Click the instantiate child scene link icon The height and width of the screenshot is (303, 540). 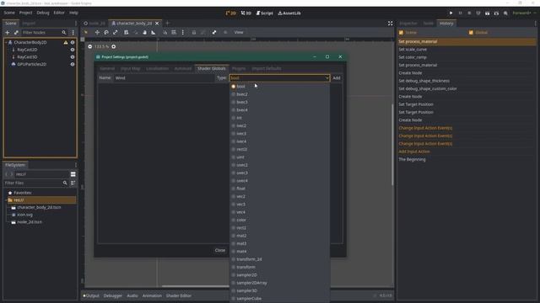[16, 32]
